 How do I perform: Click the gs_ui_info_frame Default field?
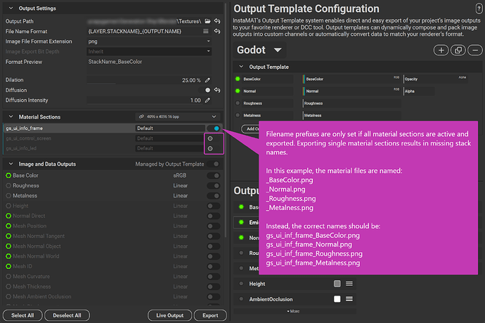pyautogui.click(x=170, y=128)
